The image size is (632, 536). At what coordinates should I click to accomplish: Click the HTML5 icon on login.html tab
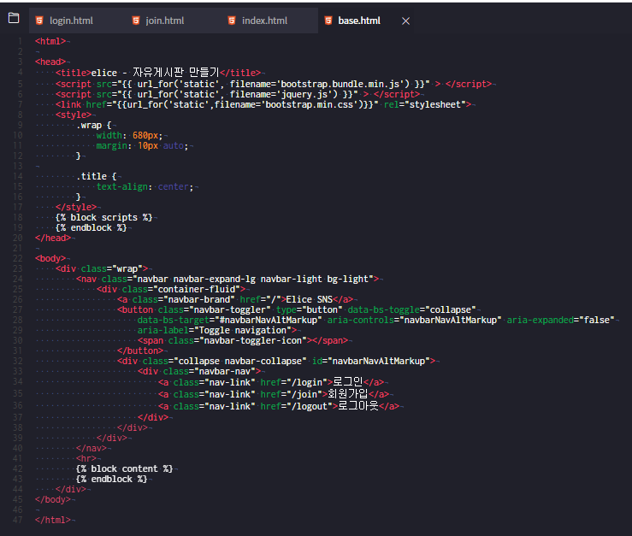39,21
